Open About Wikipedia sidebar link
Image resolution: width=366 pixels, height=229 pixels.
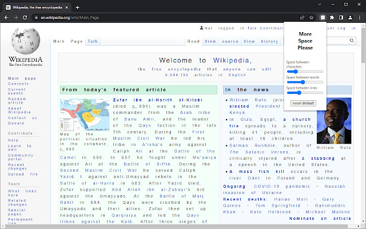(19, 110)
